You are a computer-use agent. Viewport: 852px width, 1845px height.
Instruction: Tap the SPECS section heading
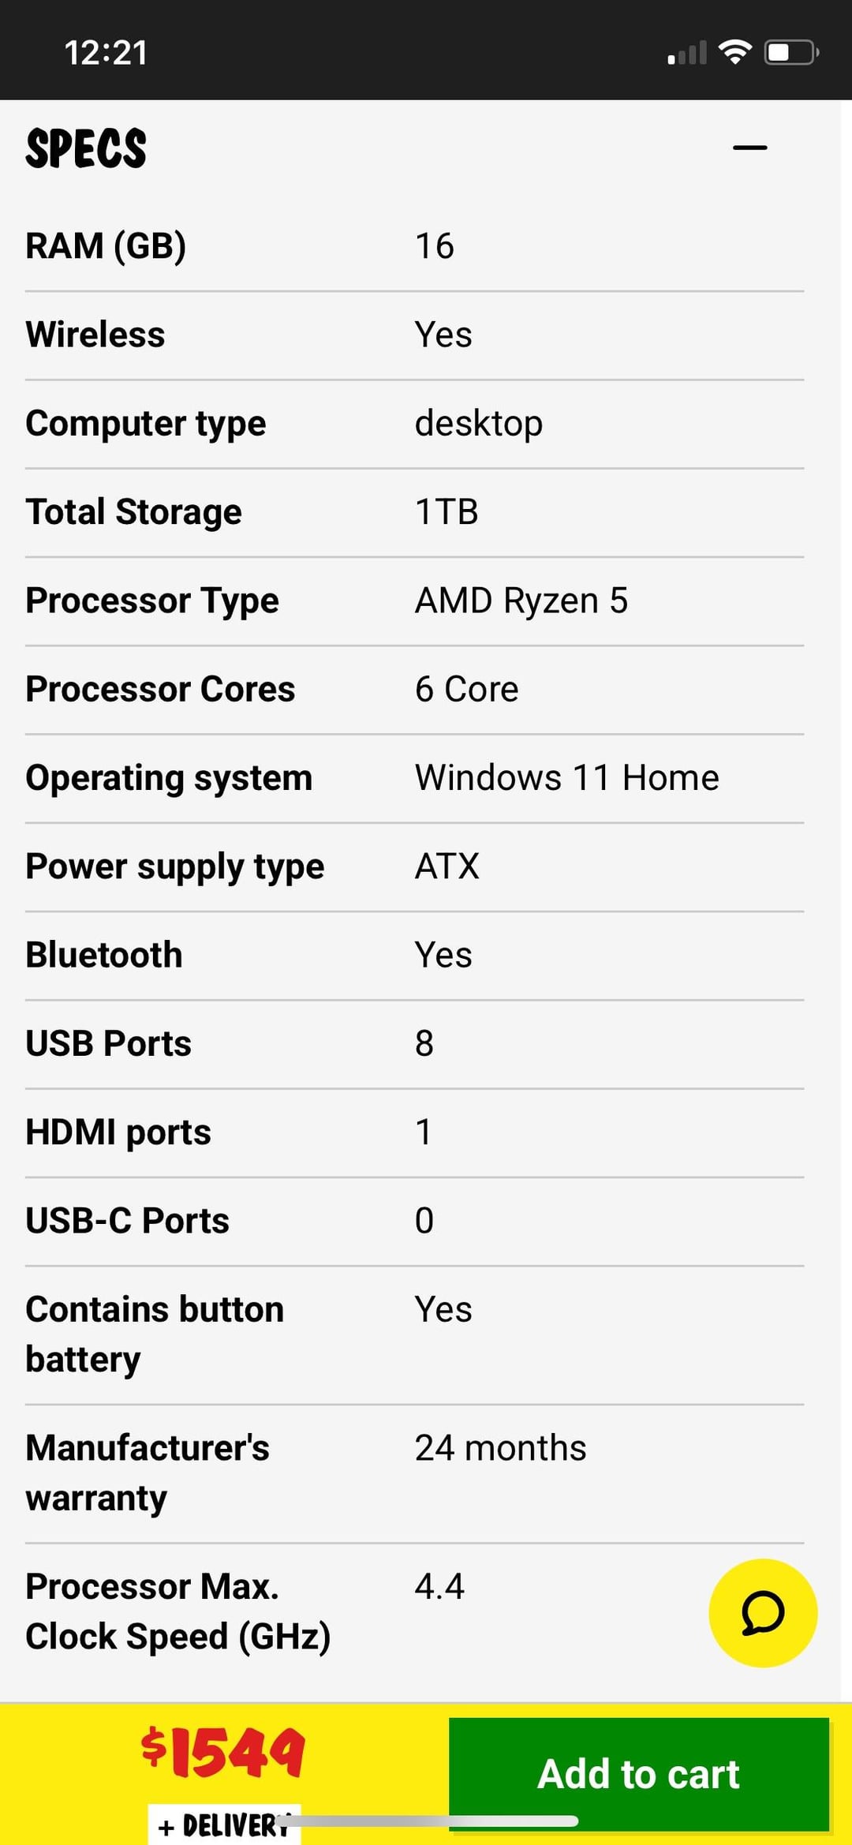pyautogui.click(x=86, y=148)
